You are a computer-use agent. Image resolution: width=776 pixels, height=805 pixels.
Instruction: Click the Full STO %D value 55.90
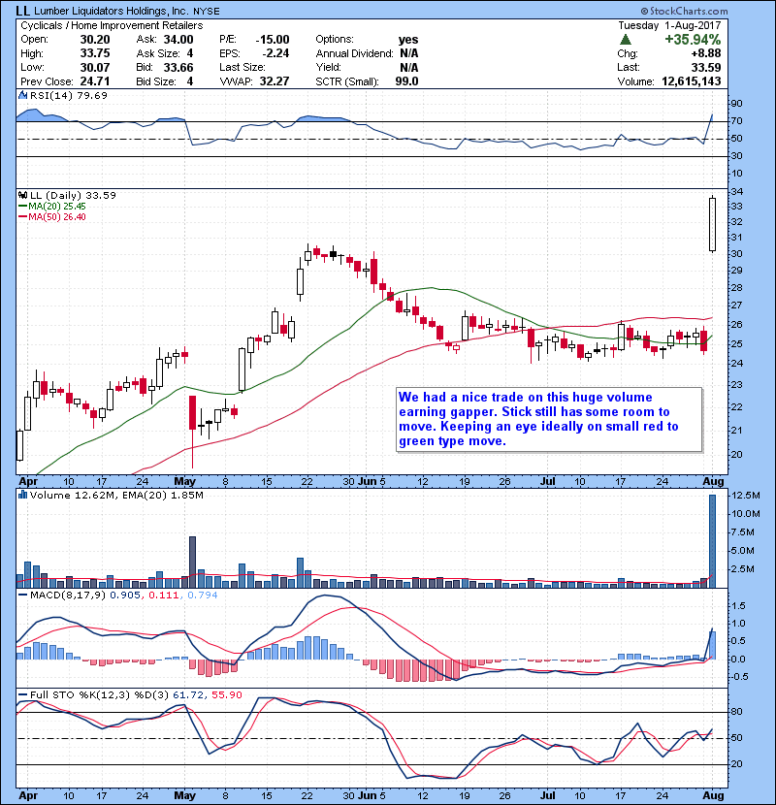click(226, 694)
